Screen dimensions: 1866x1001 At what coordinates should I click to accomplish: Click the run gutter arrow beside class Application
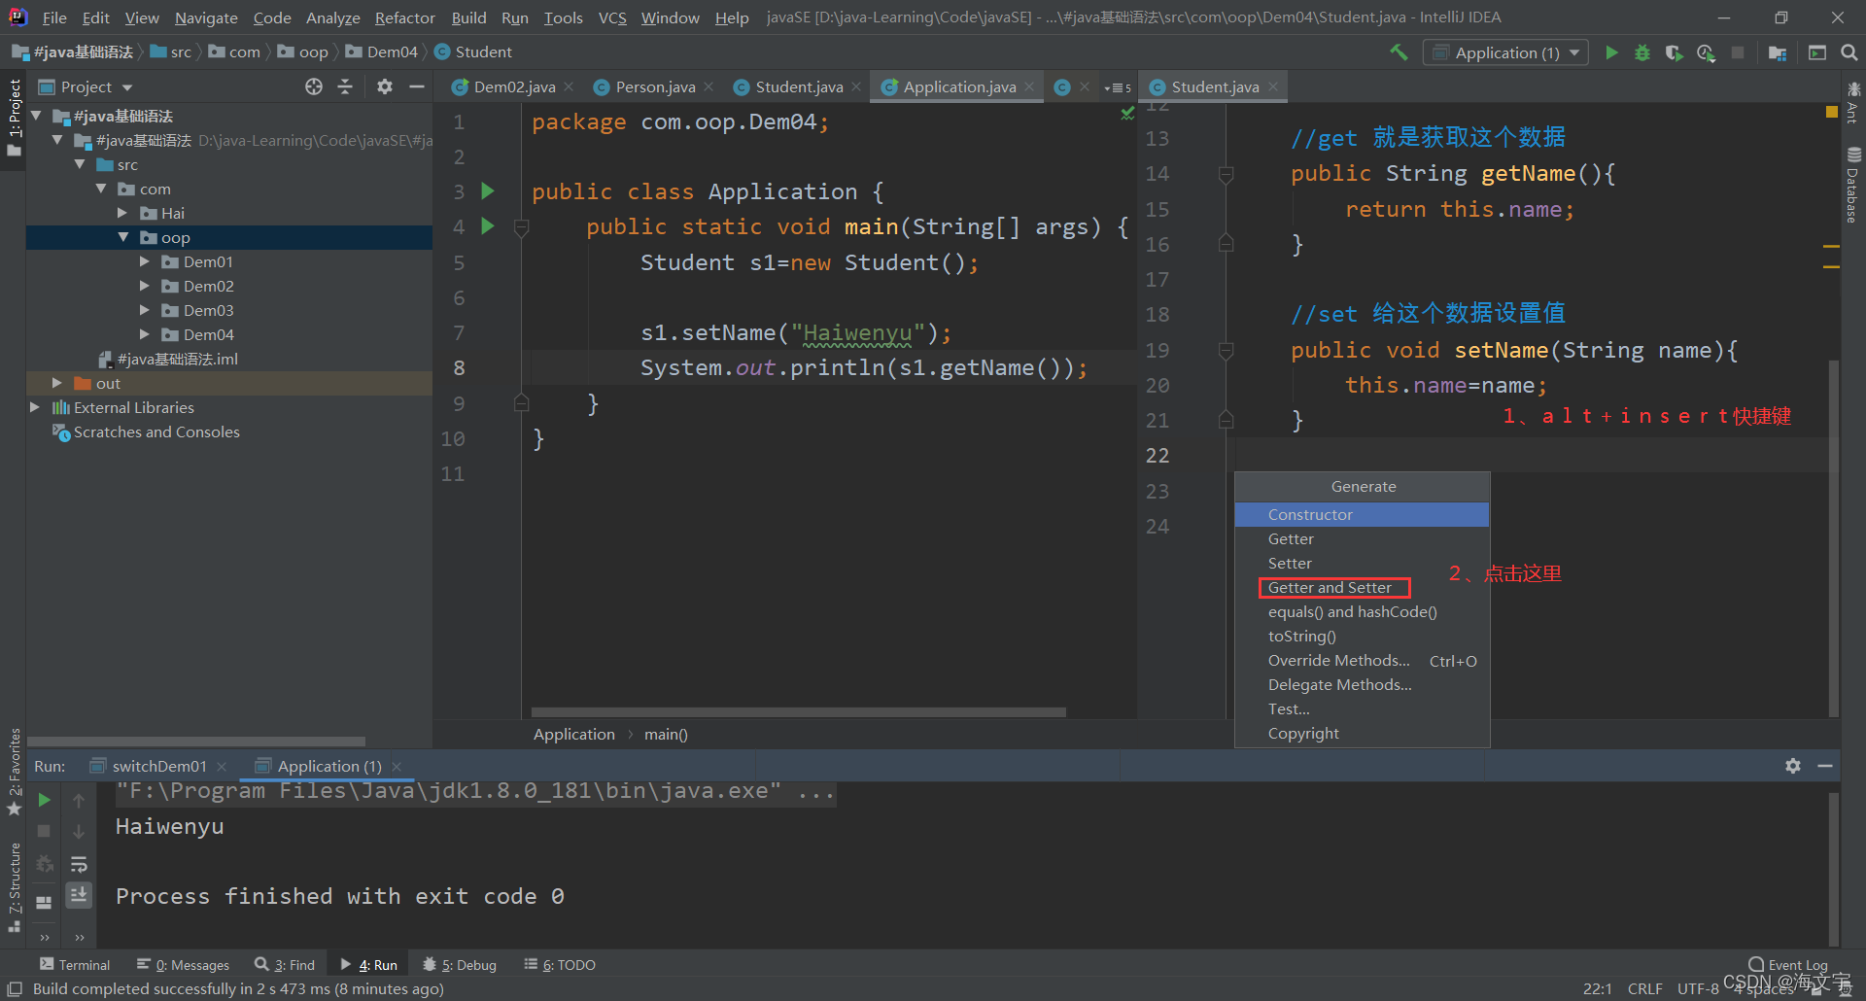pos(488,191)
